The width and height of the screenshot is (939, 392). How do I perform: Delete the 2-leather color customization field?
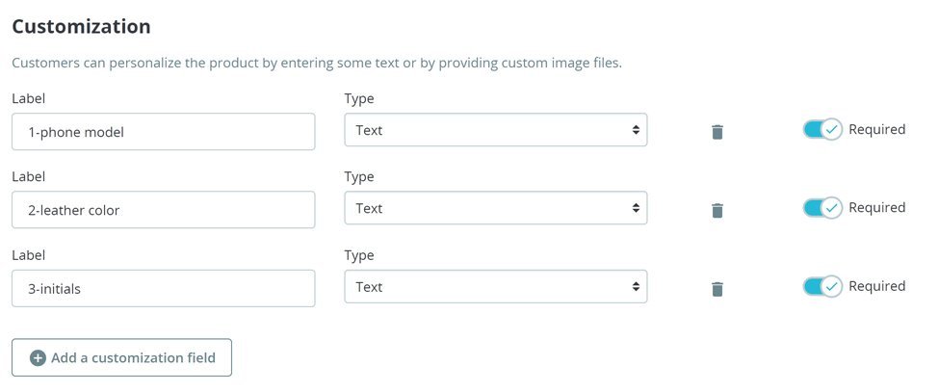717,210
